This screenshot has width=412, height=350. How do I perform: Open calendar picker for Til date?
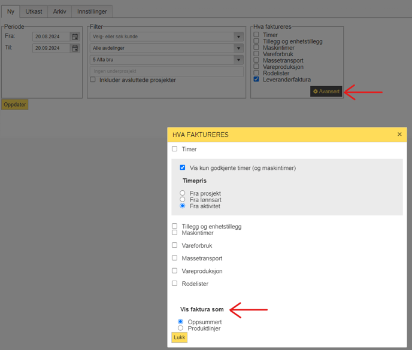pos(75,48)
